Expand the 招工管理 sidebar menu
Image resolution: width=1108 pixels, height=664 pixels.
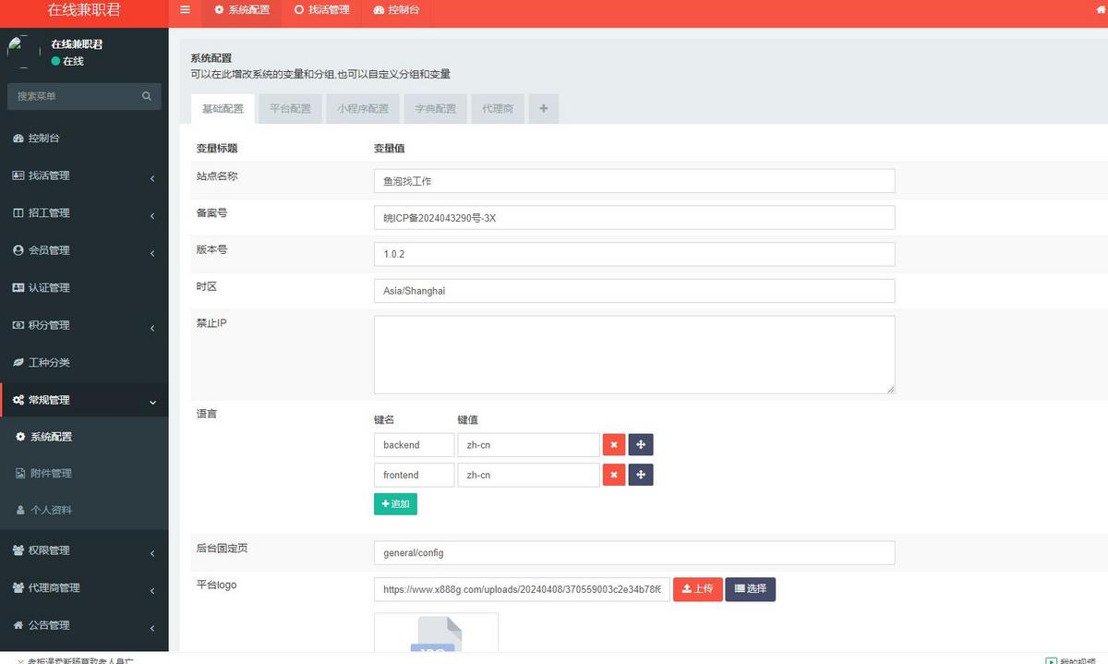tap(83, 213)
